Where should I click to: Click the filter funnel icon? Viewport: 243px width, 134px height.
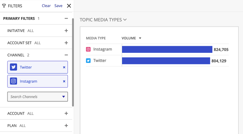coord(4,6)
